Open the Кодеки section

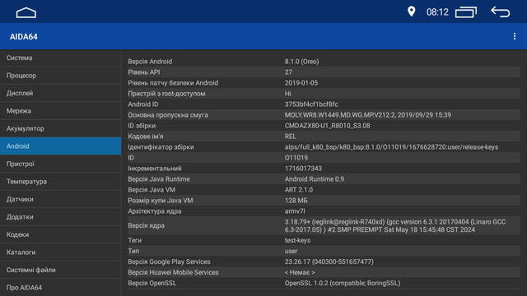(60, 234)
